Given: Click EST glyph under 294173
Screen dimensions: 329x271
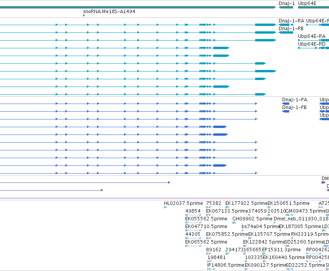Looking at the screenshot, I should (x=227, y=254).
